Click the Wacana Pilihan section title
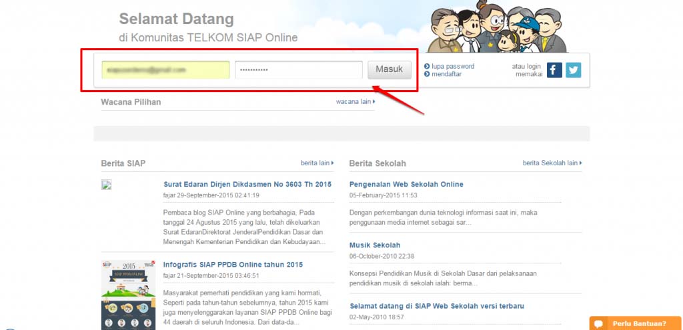Image resolution: width=683 pixels, height=330 pixels. [x=131, y=102]
